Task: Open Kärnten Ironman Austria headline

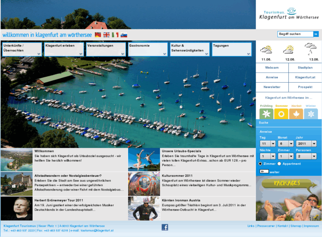Action: click(181, 200)
